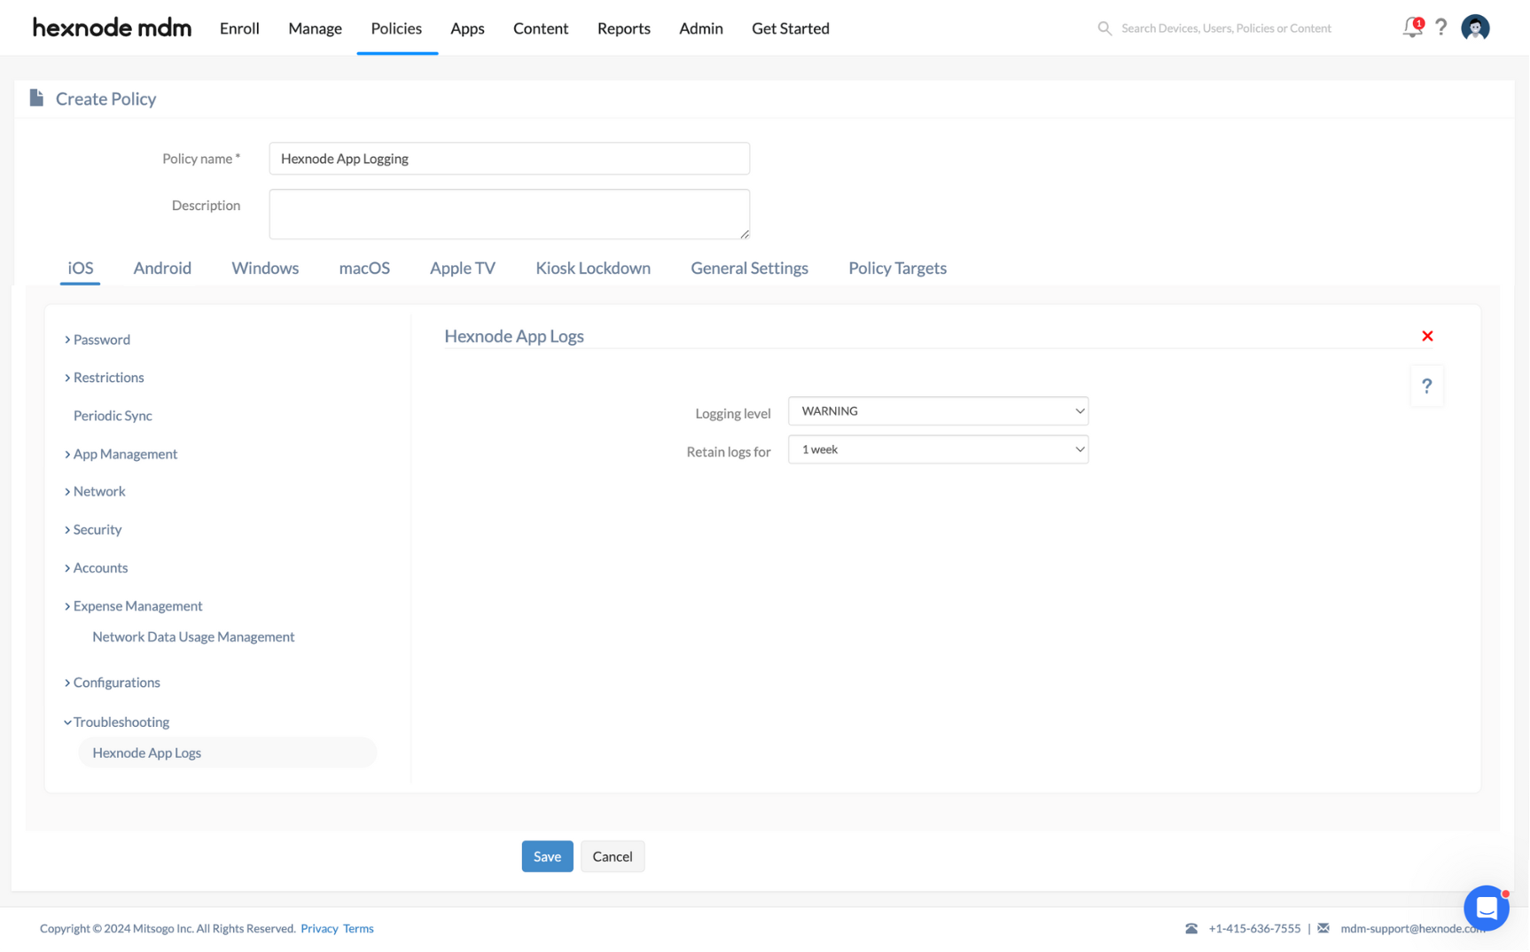Select Hexnode App Logs in sidebar

(227, 753)
